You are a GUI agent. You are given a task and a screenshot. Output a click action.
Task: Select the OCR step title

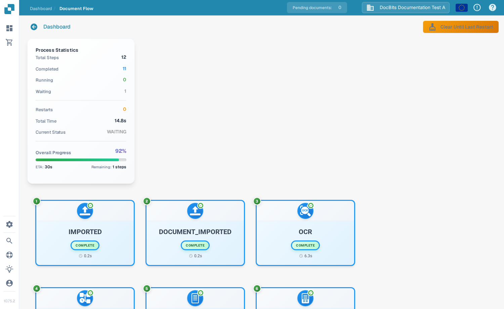click(305, 232)
